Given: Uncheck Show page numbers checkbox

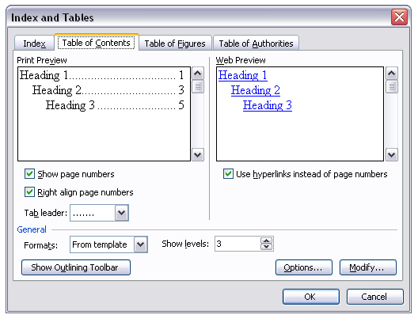Looking at the screenshot, I should point(29,173).
